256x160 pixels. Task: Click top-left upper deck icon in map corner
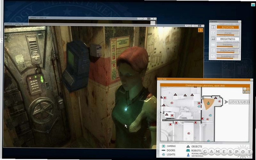click(x=244, y=89)
